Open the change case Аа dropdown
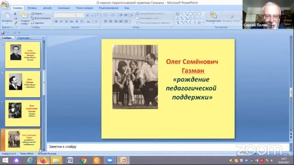 pyautogui.click(x=89, y=22)
